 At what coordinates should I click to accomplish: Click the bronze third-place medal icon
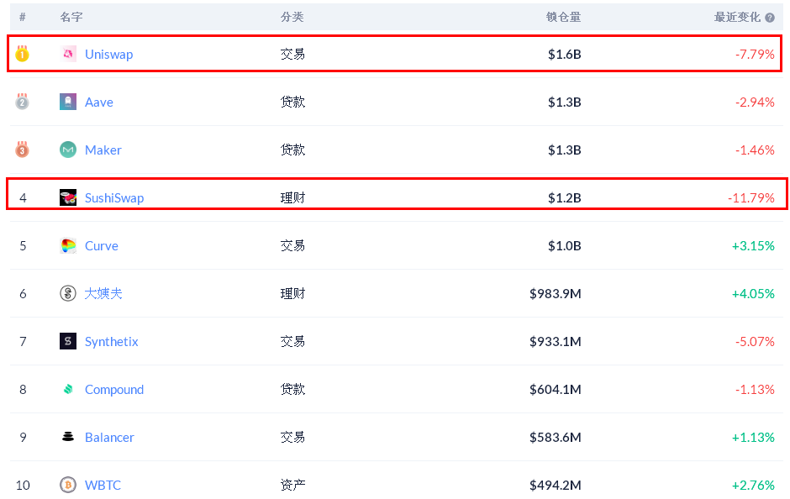23,150
